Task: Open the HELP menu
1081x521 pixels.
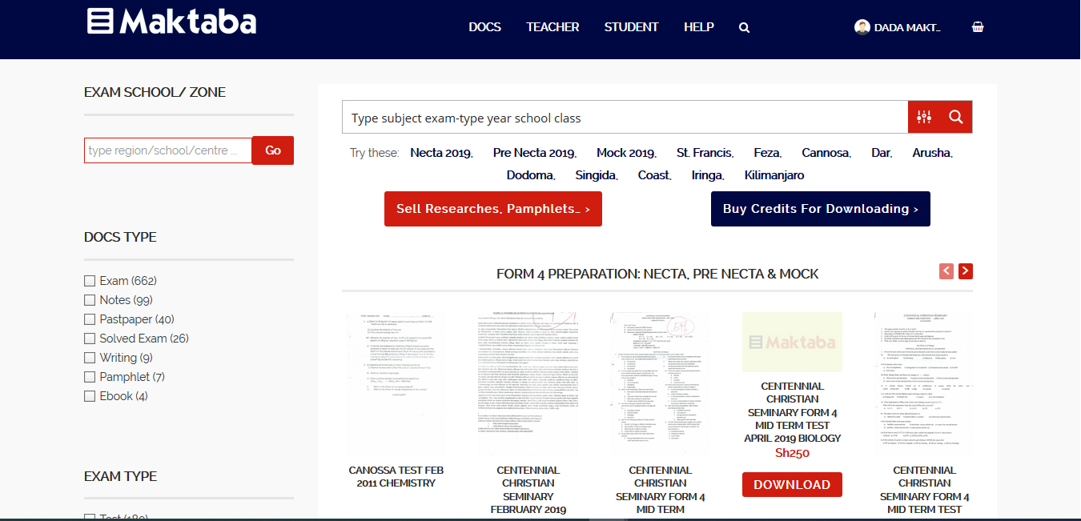Action: click(699, 27)
